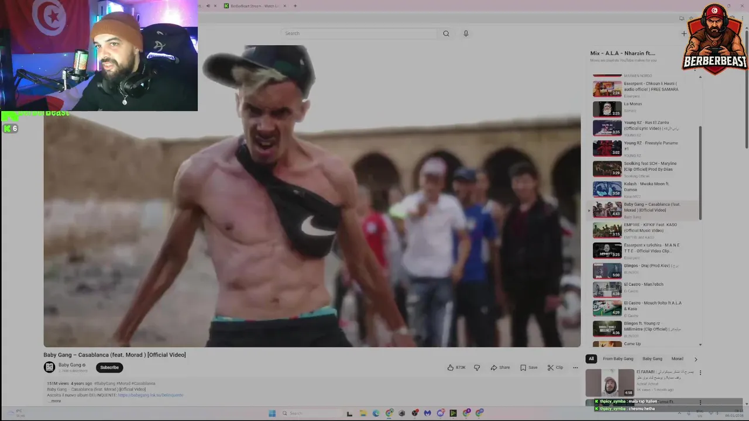The width and height of the screenshot is (749, 421).
Task: Select El Castro - Mouch 9olto ft A.L.A entry
Action: coord(645,308)
